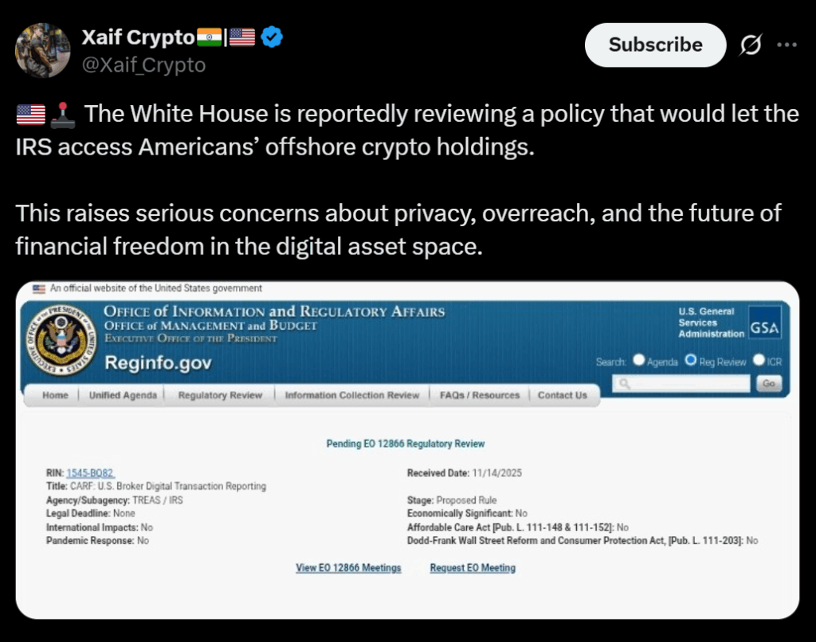
Task: Select the ICR search radio button
Action: coord(759,361)
